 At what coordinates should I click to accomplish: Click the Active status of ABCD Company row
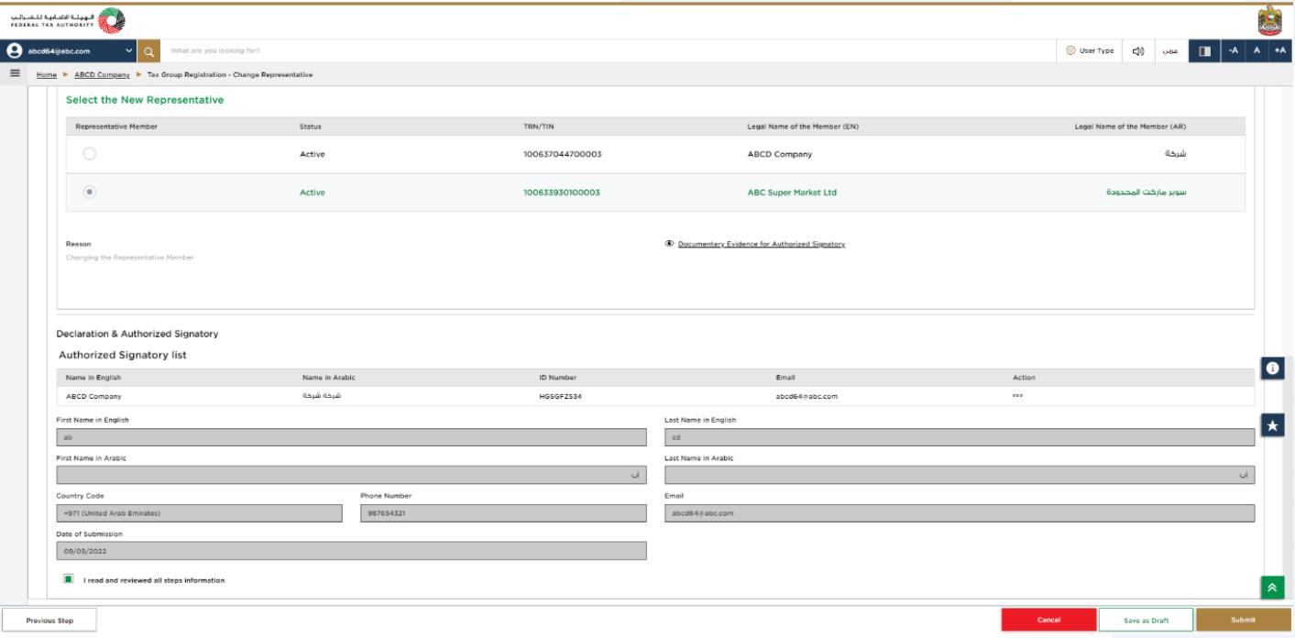313,154
